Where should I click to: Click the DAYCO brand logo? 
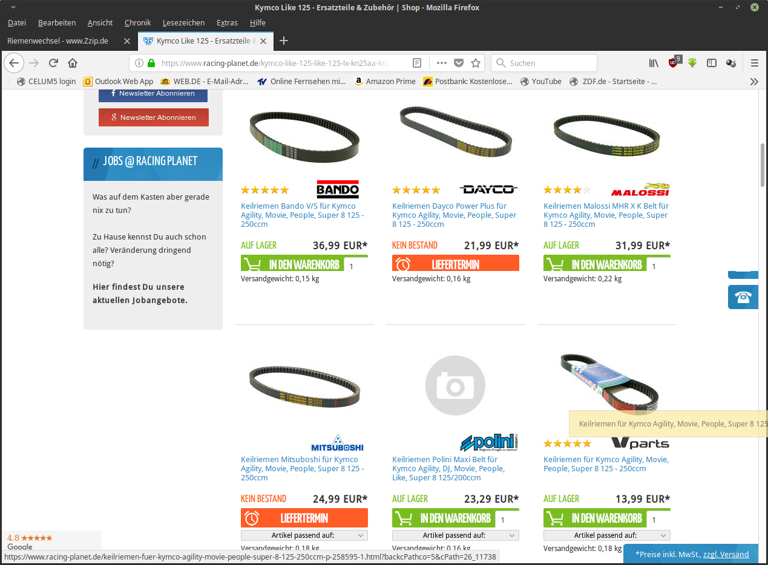click(x=488, y=189)
